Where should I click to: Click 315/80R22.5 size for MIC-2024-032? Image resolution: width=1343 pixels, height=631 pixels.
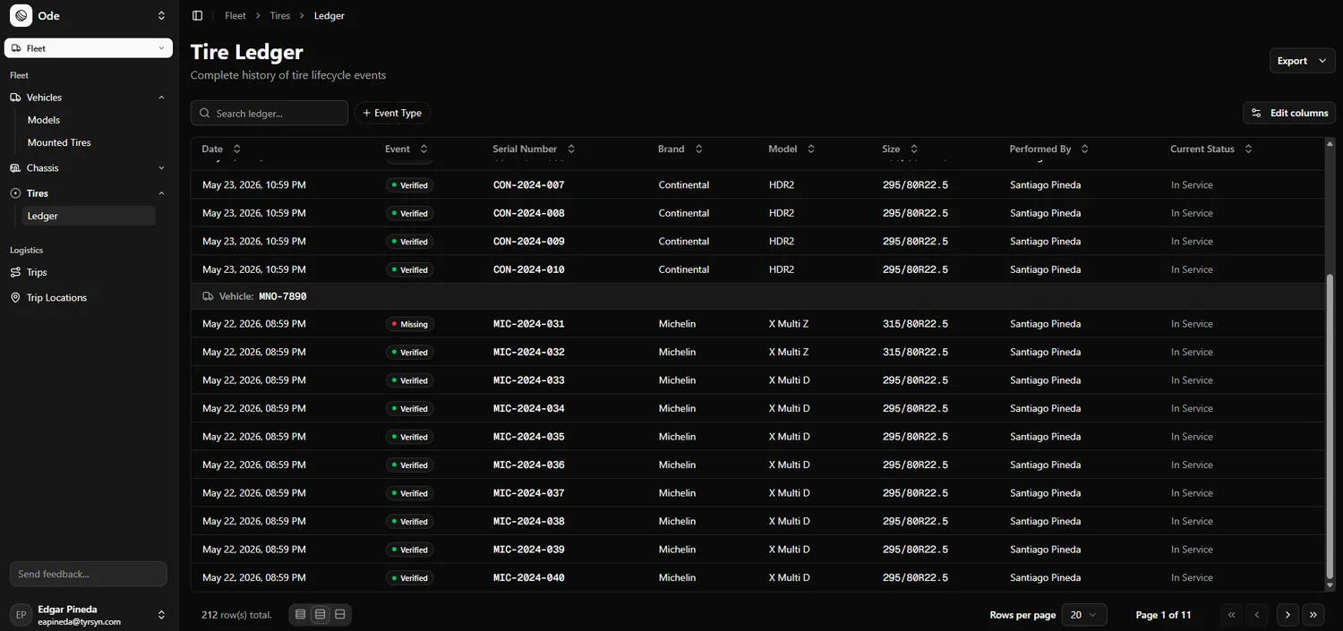coord(915,353)
